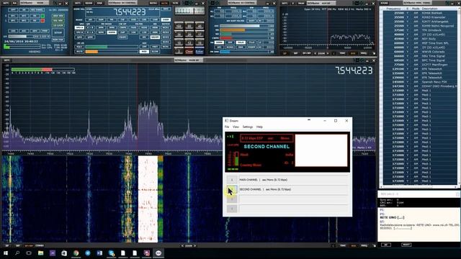Screen dimensions: 461x259
Task: Adjust the orange NR slider in EX Control
Action: pos(244,30)
